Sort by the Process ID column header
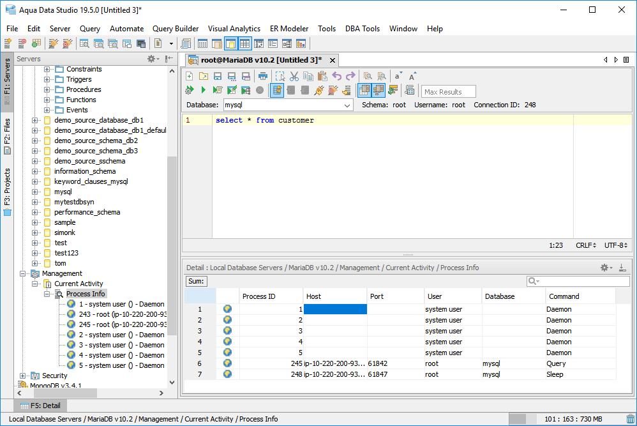Screen dimensions: 637x426 [271, 296]
